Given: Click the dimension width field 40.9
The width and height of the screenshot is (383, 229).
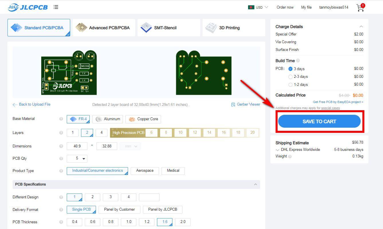Looking at the screenshot, I should [x=77, y=146].
